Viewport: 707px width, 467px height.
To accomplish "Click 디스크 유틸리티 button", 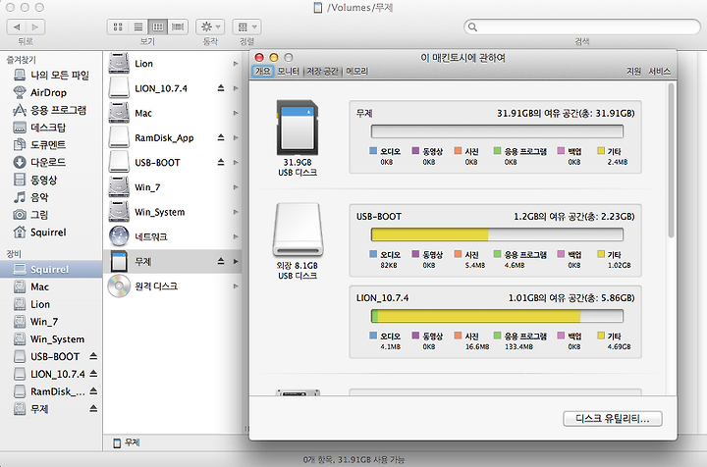I will pos(613,418).
